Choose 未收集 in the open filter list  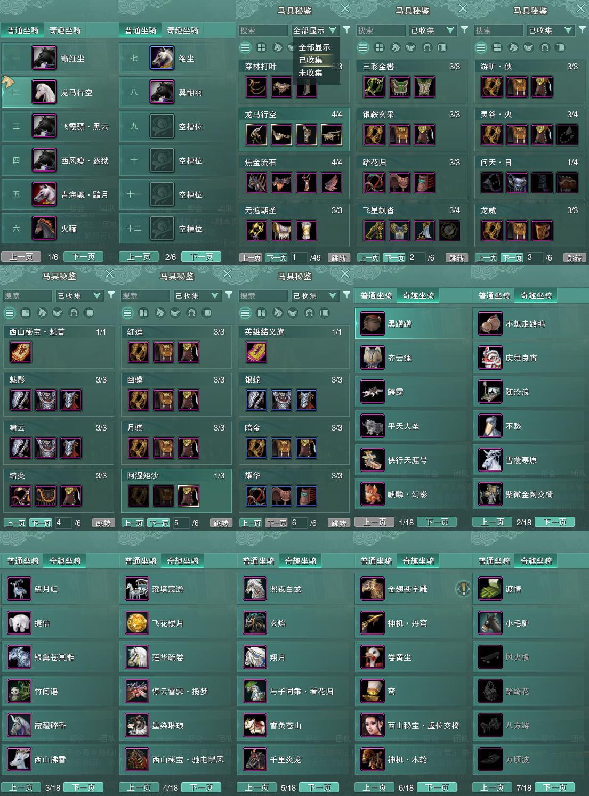pos(311,73)
